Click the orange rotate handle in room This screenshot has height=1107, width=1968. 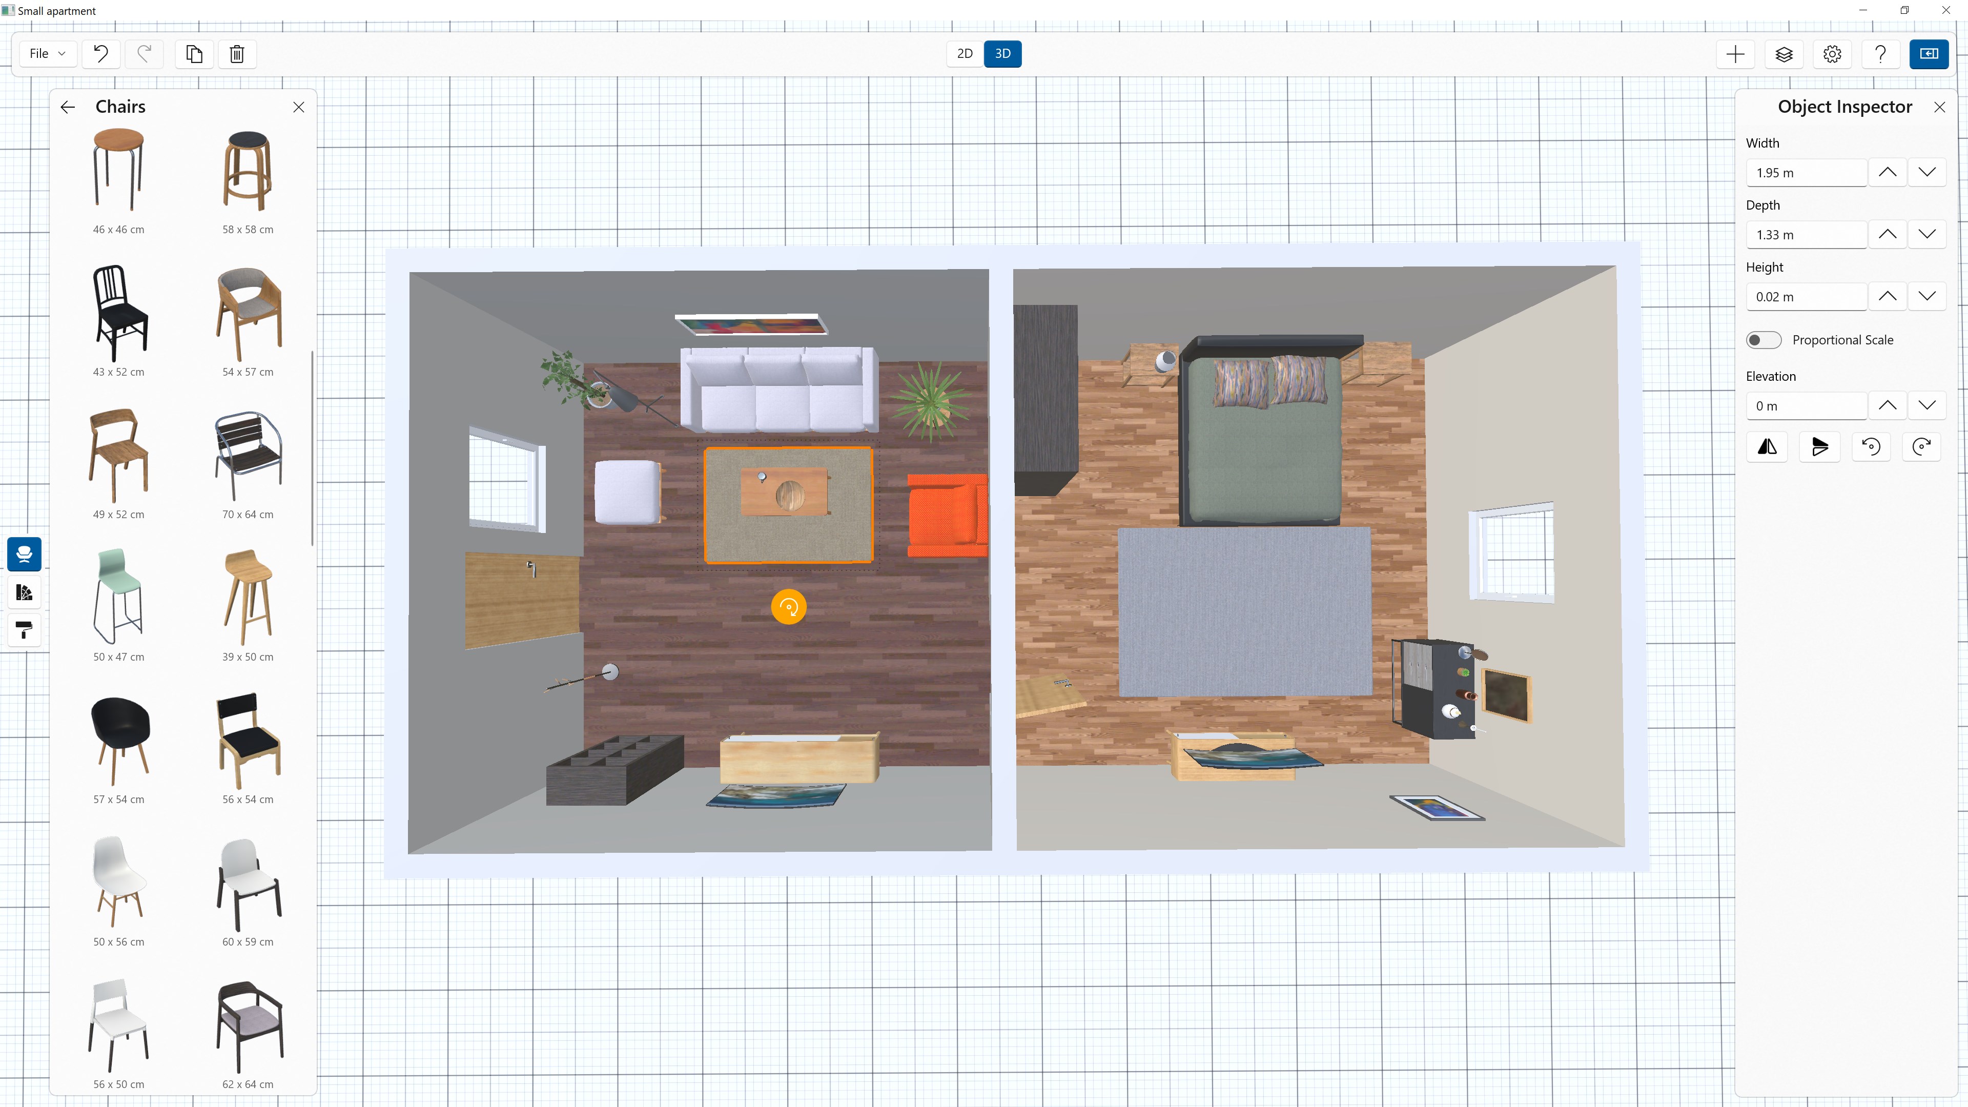(788, 607)
